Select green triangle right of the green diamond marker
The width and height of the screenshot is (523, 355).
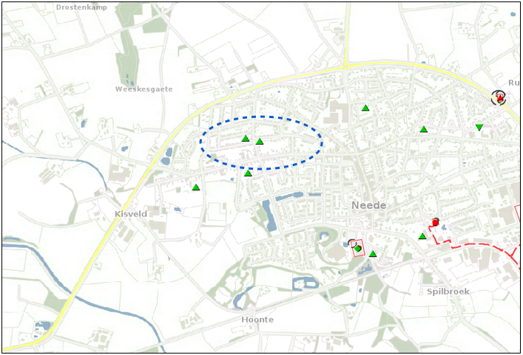373,254
